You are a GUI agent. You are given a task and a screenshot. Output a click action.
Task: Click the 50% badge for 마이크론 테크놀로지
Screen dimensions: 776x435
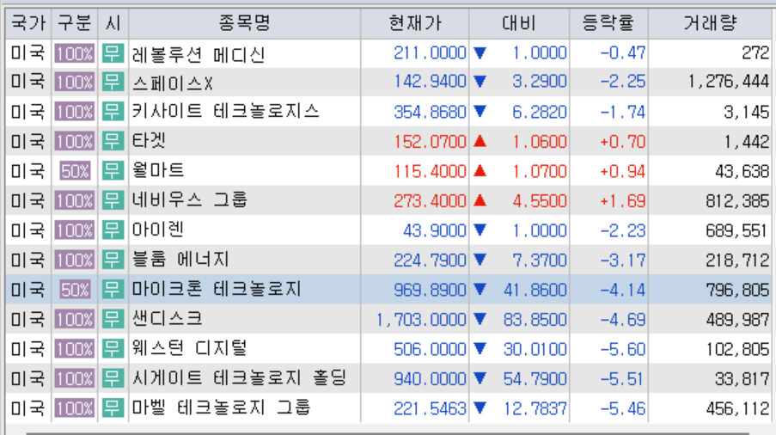pyautogui.click(x=75, y=290)
